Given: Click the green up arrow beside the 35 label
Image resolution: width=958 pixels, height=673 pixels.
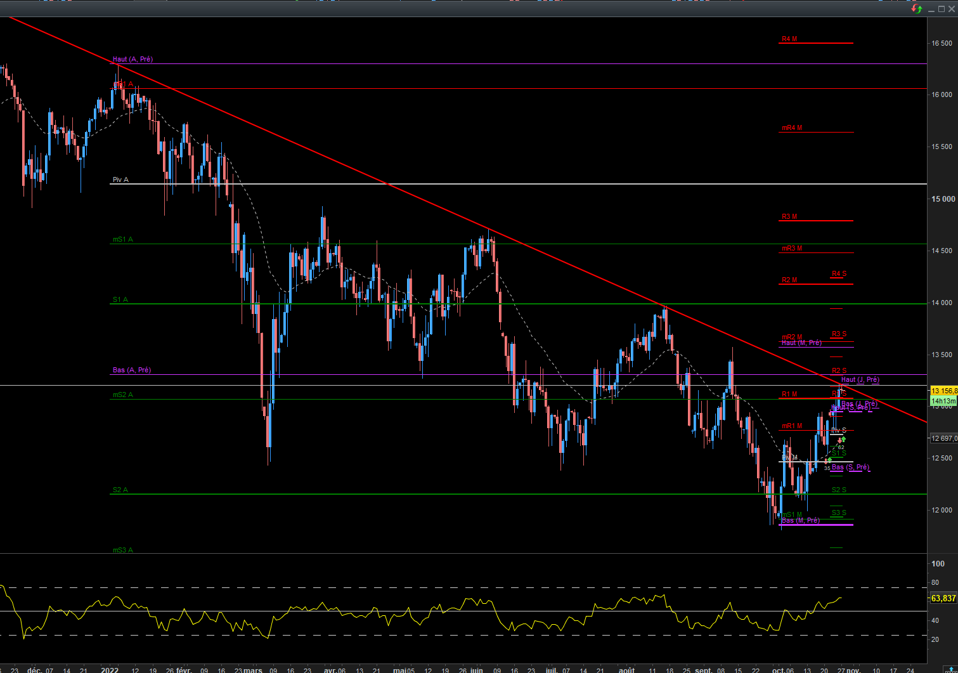Looking at the screenshot, I should 829,460.
